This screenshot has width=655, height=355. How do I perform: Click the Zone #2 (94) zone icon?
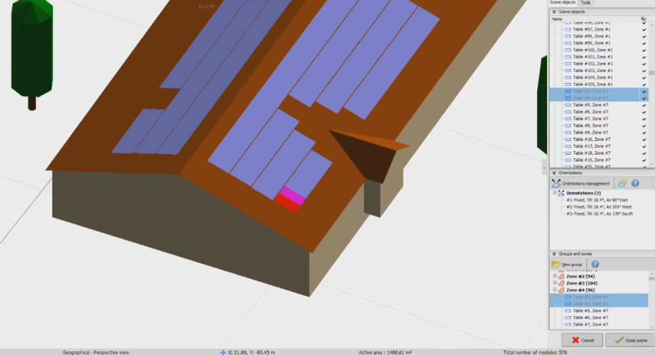(561, 276)
